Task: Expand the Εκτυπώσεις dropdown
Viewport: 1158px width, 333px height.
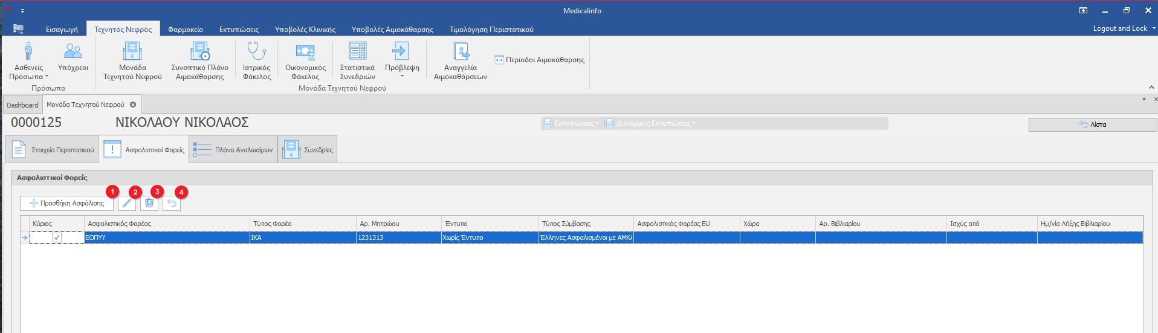Action: point(571,123)
